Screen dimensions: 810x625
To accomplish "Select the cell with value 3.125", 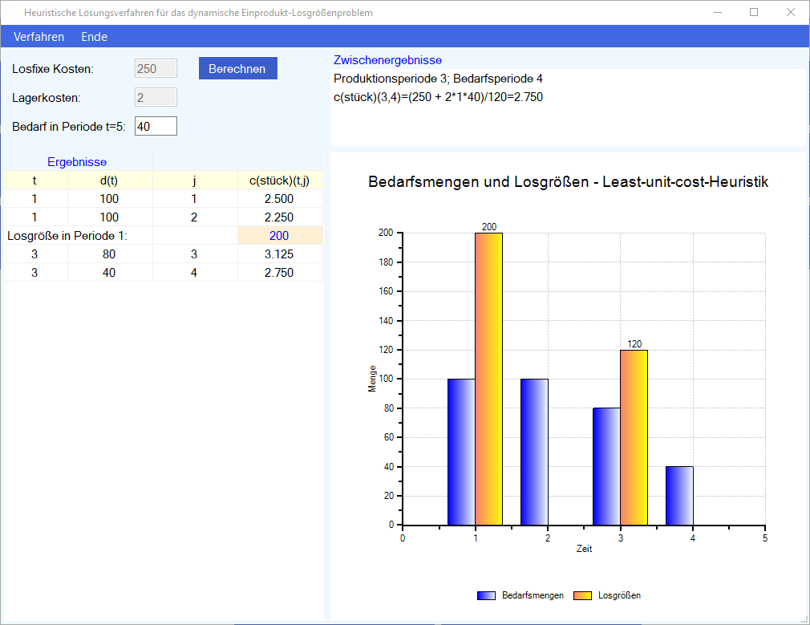I will (x=279, y=254).
